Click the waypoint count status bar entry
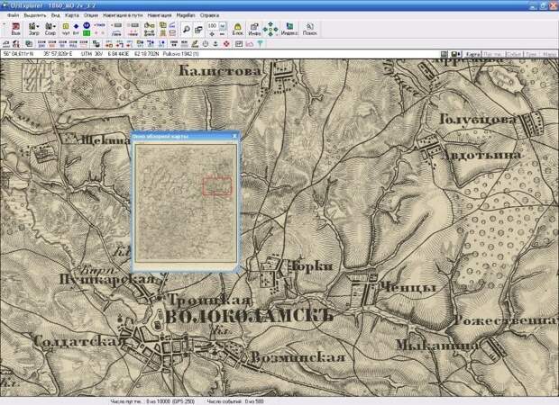The width and height of the screenshot is (559, 405). (152, 401)
